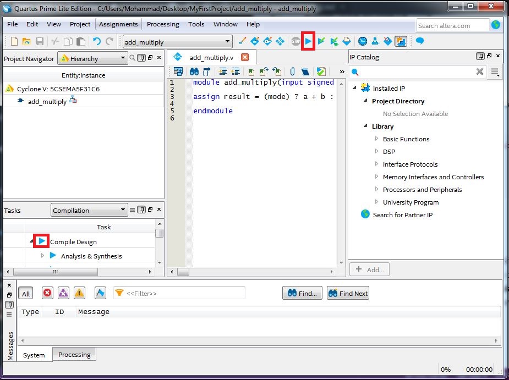Click the Add... button in IP Catalog
This screenshot has height=380, width=509.
(x=369, y=269)
